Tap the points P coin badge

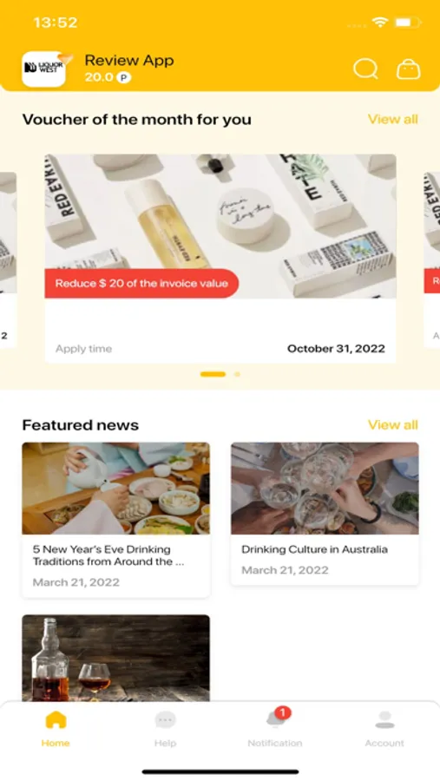pyautogui.click(x=123, y=77)
